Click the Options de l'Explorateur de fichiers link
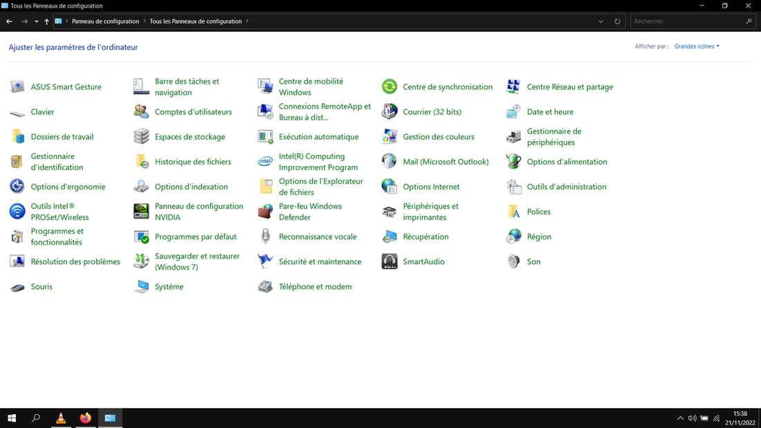761x428 pixels. pyautogui.click(x=321, y=187)
